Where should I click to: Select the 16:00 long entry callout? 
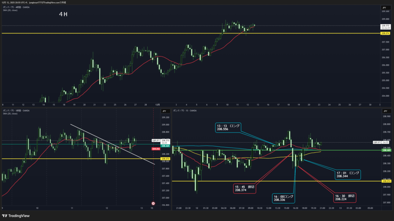click(284, 198)
